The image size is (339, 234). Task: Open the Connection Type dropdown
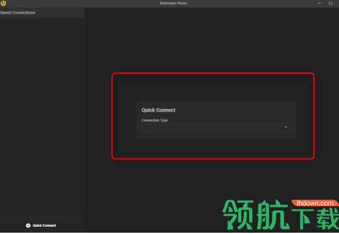click(x=216, y=127)
